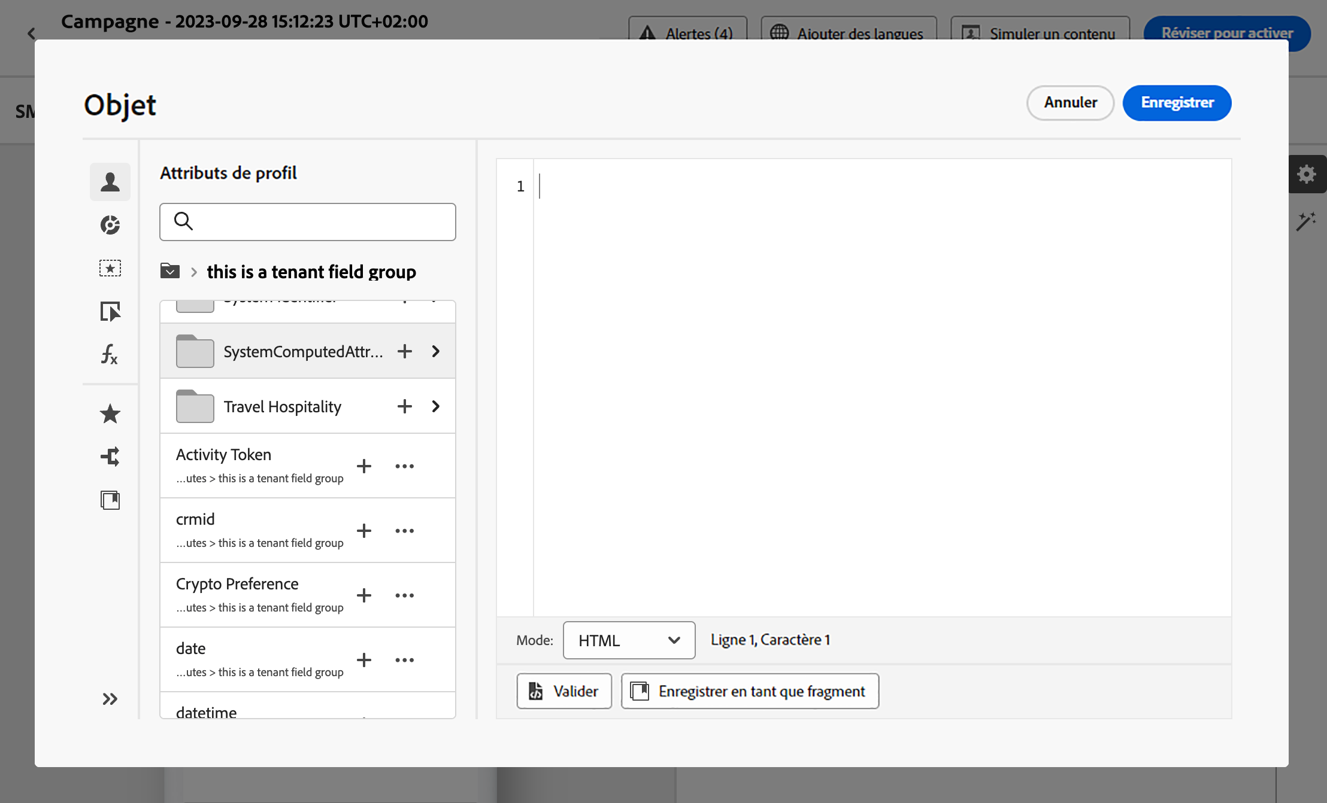This screenshot has width=1327, height=803.
Task: Open more options for Crypto Preference
Action: (405, 595)
